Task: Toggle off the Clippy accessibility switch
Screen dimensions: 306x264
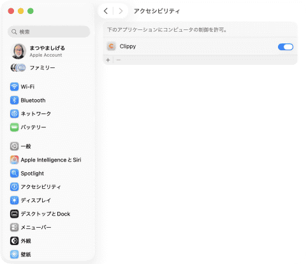Action: (286, 47)
